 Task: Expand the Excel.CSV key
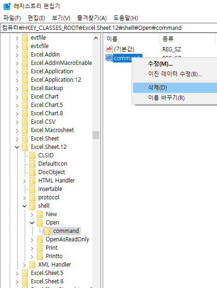tap(17, 122)
